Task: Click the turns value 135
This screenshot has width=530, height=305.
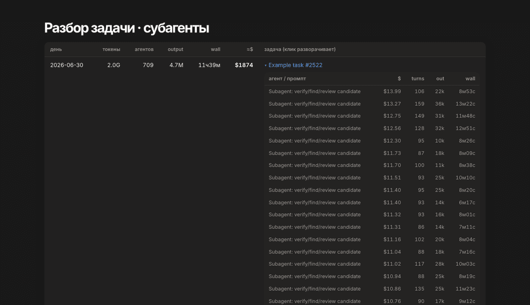Action: pos(420,289)
